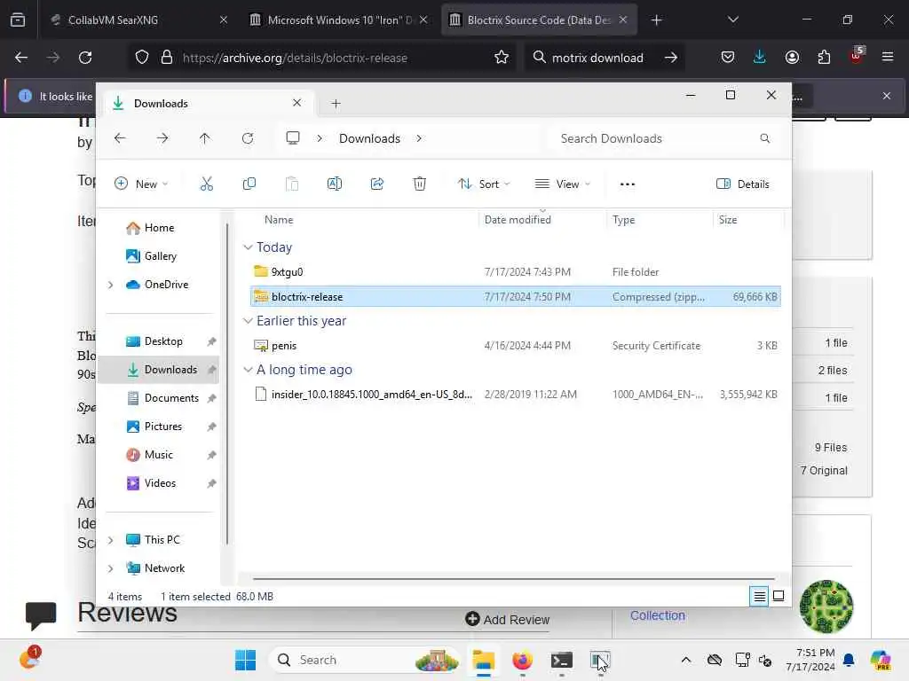
Task: Switch to large thumbnails view icon
Action: [779, 596]
